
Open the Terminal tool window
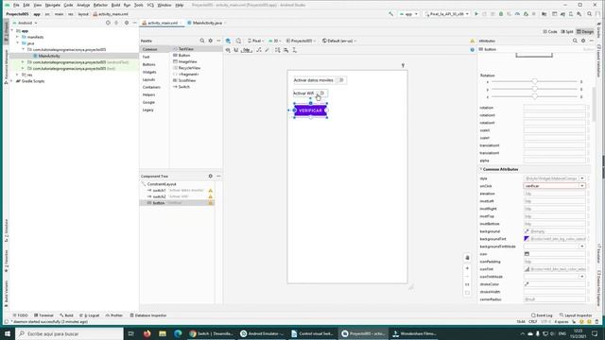43,315
